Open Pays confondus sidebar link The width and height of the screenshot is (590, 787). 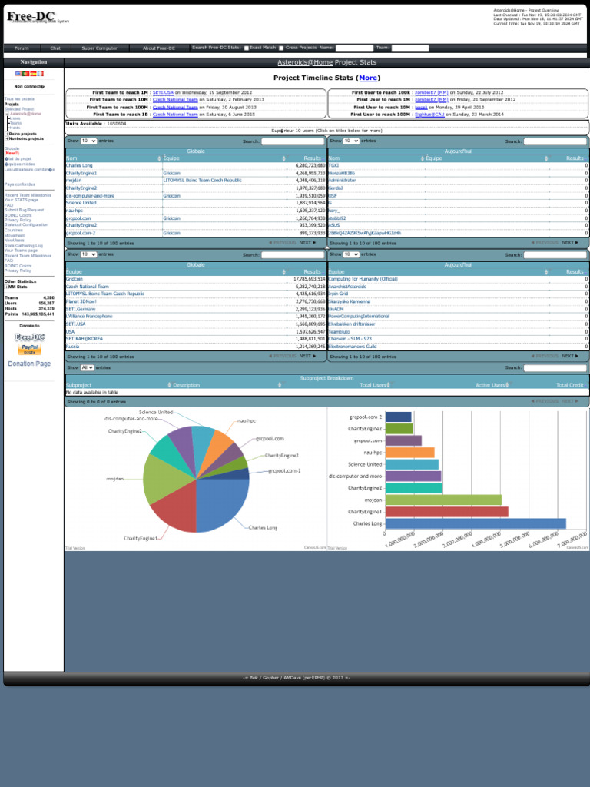[x=19, y=184]
